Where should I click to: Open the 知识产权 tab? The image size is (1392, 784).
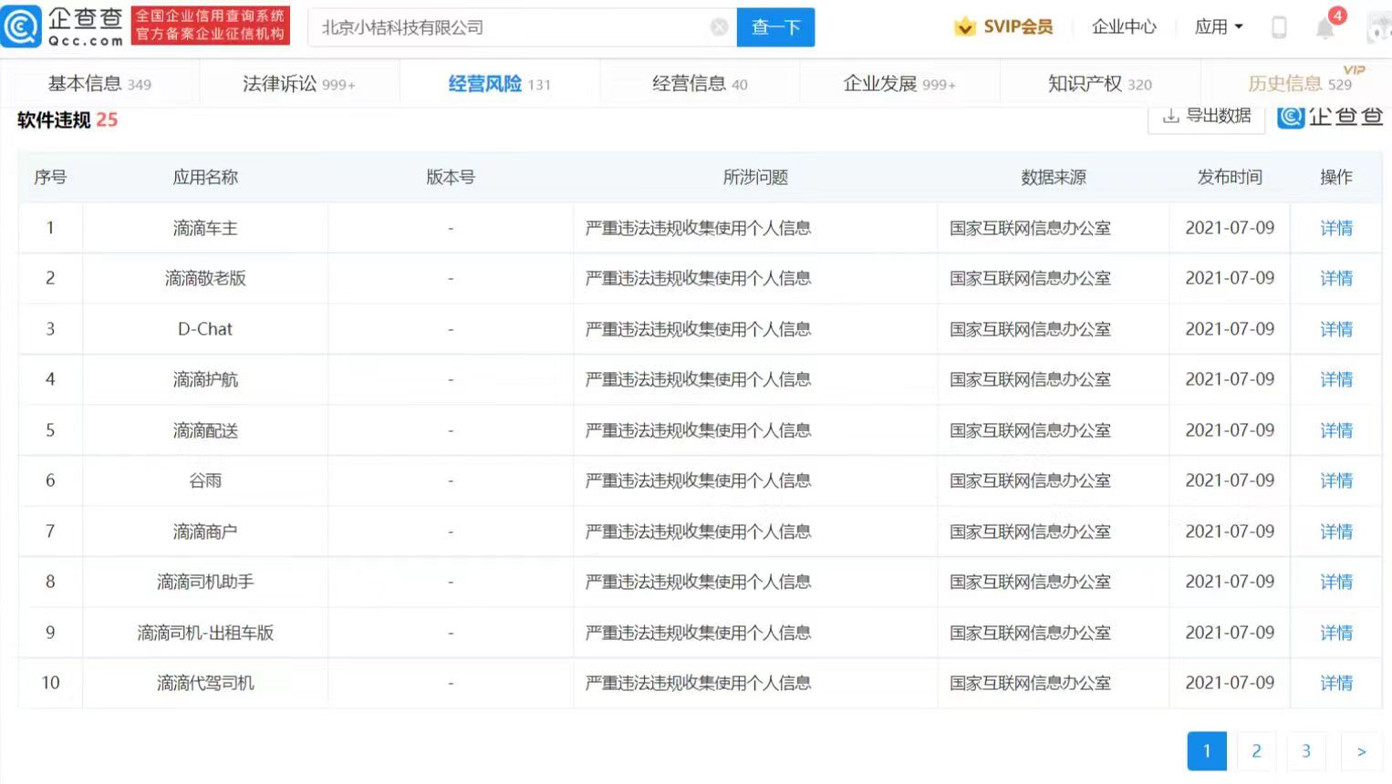tap(1100, 84)
